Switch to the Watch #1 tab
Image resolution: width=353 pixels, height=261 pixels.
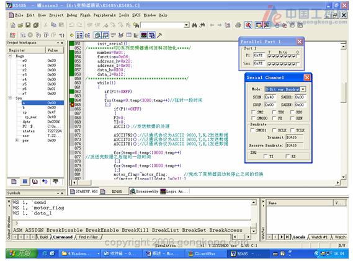tap(319, 237)
